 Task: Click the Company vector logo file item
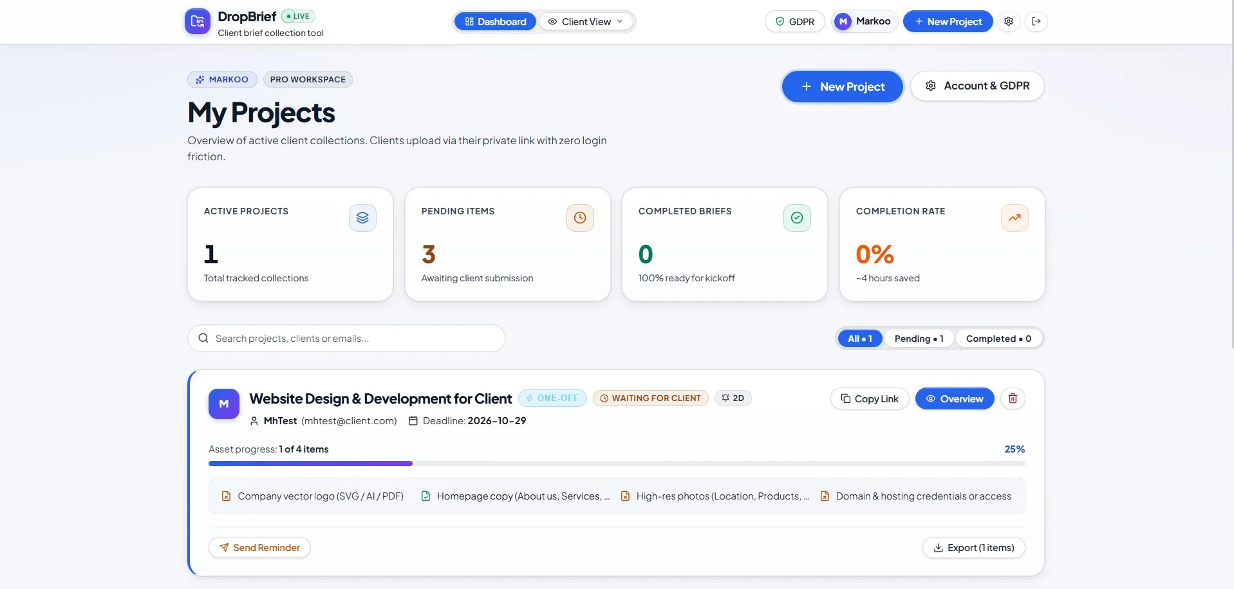[x=313, y=496]
